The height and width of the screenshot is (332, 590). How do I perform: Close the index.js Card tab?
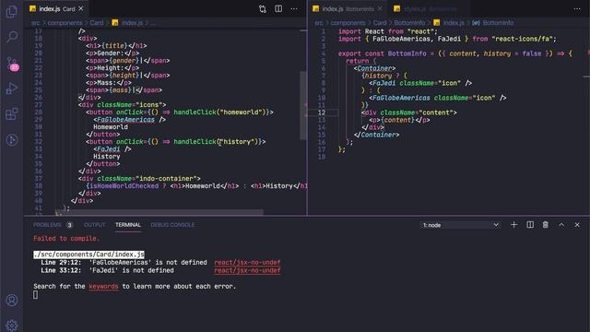(81, 8)
